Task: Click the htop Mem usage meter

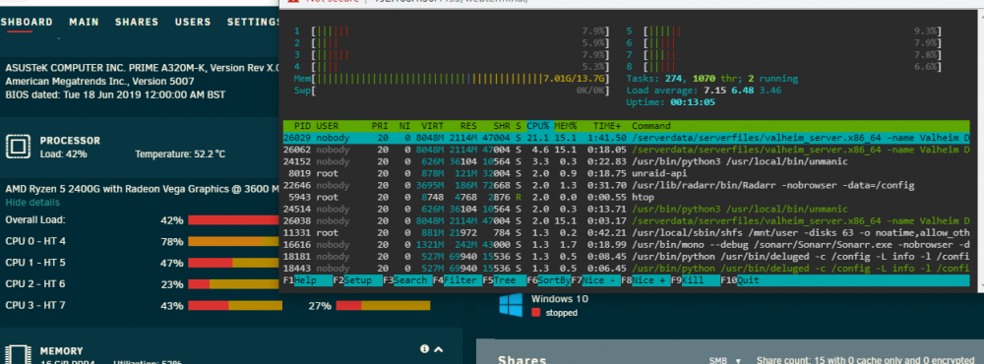Action: point(452,79)
